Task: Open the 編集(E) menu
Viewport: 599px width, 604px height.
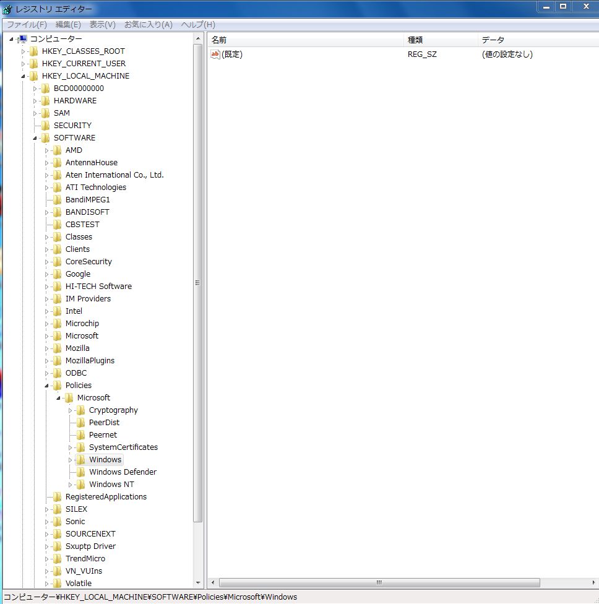Action: 68,25
